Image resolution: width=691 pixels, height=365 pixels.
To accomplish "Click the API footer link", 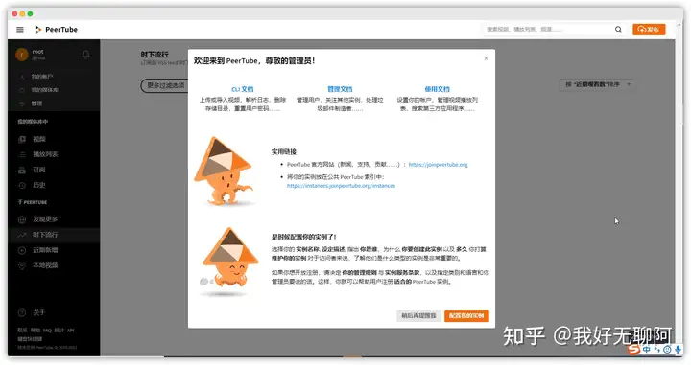I will click(70, 331).
